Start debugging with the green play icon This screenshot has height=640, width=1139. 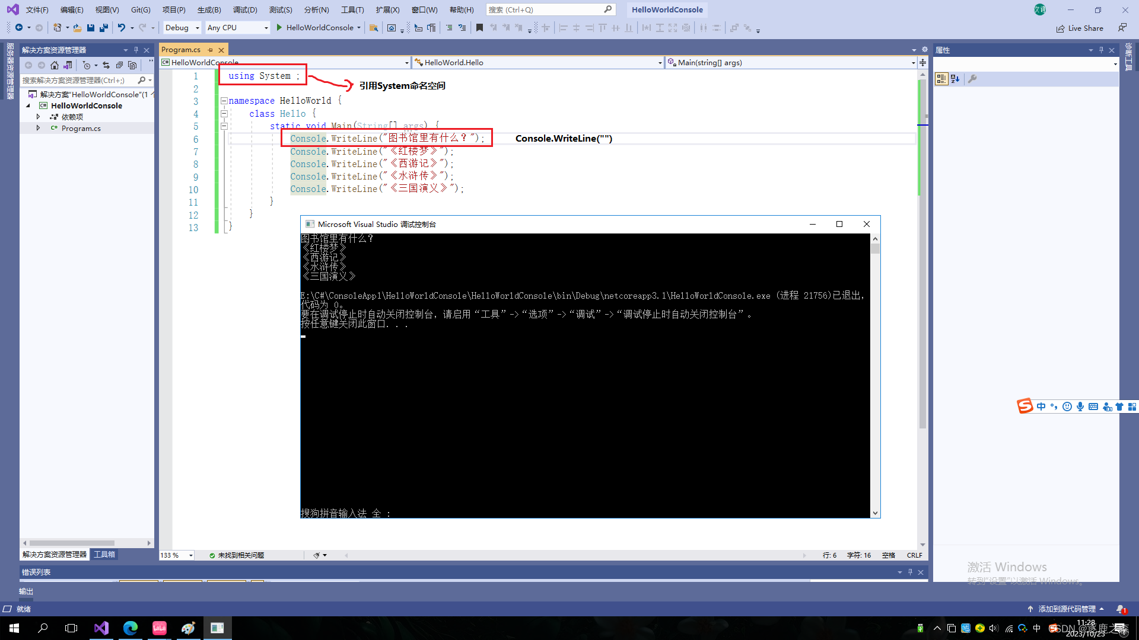pos(279,27)
